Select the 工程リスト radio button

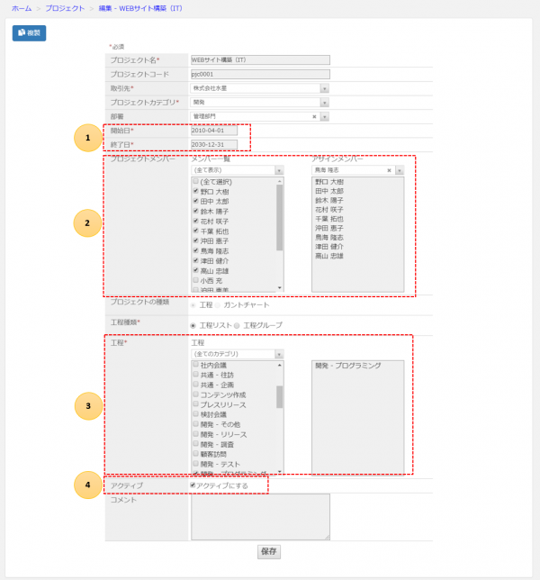pos(193,326)
